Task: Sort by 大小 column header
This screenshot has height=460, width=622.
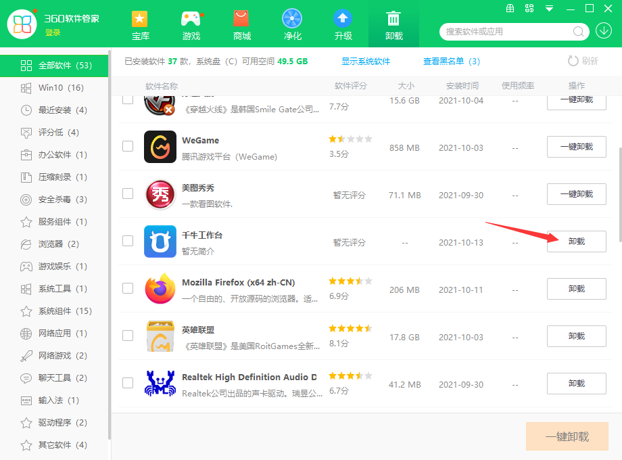Action: [406, 86]
